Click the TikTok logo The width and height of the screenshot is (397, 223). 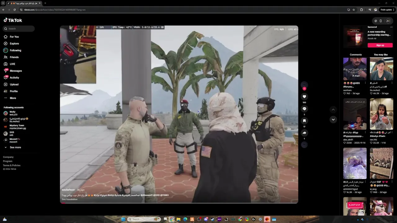(13, 20)
